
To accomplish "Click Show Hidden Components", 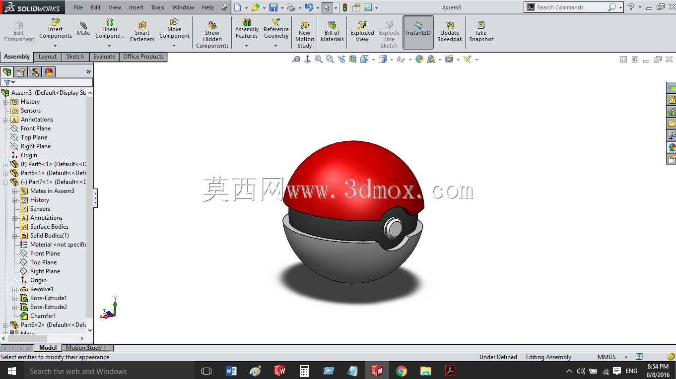I will (x=212, y=35).
